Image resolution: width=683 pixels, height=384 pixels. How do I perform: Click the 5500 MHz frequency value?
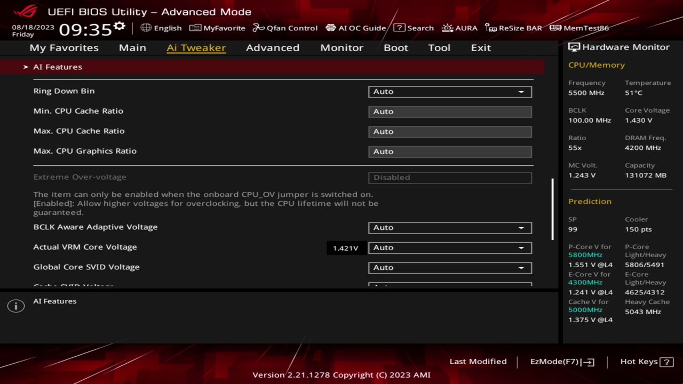click(586, 93)
